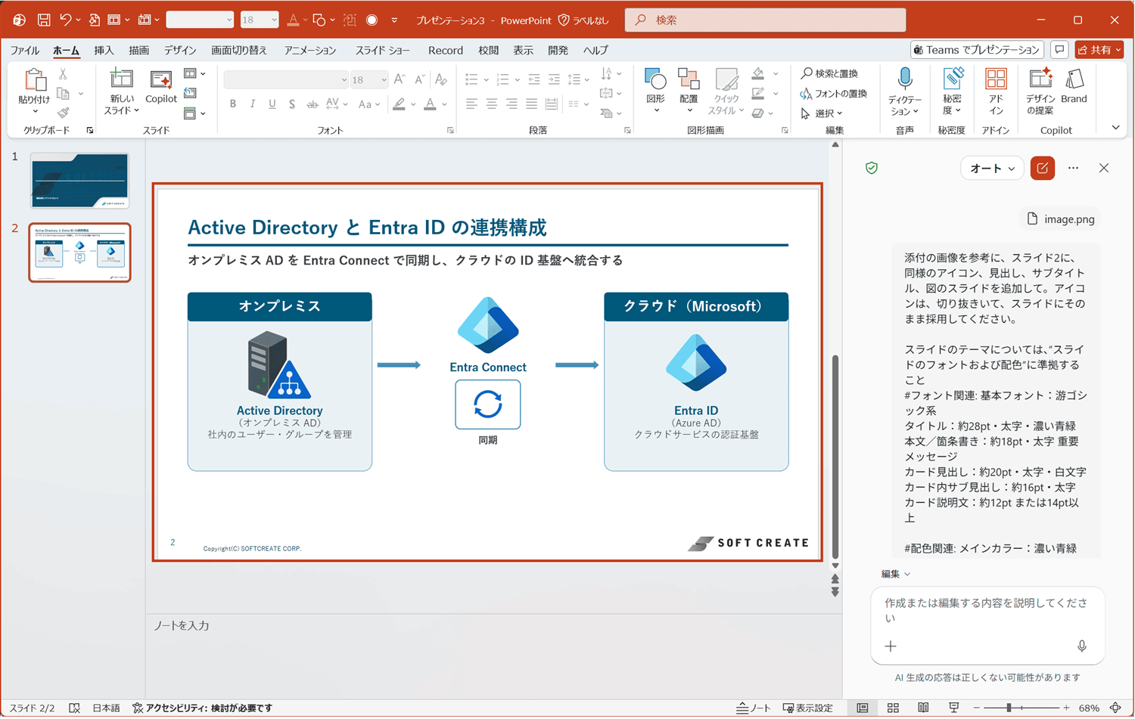Click the zoom slider handle
This screenshot has width=1135, height=719.
[x=1009, y=708]
